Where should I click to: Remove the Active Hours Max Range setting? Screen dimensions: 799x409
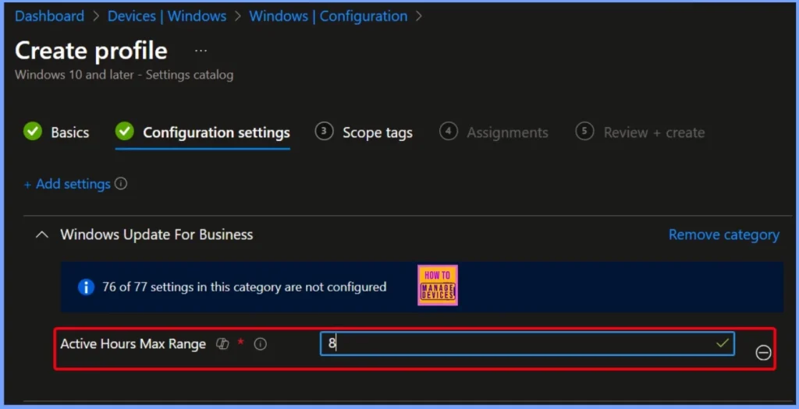[763, 352]
